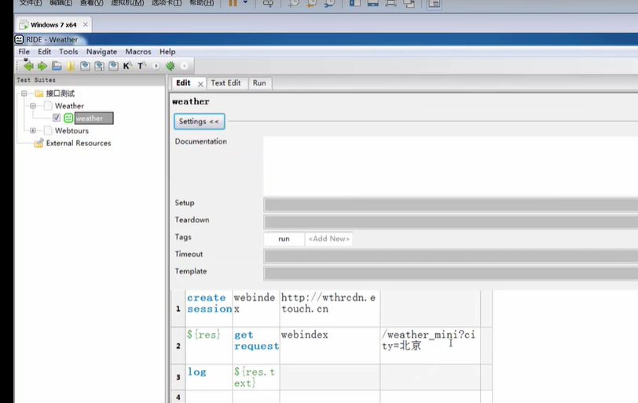Close the Edit tab with its X

pyautogui.click(x=200, y=84)
